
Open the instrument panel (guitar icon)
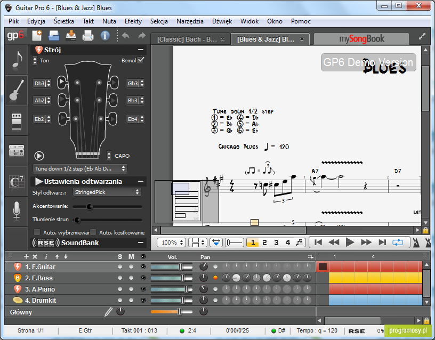(17, 90)
